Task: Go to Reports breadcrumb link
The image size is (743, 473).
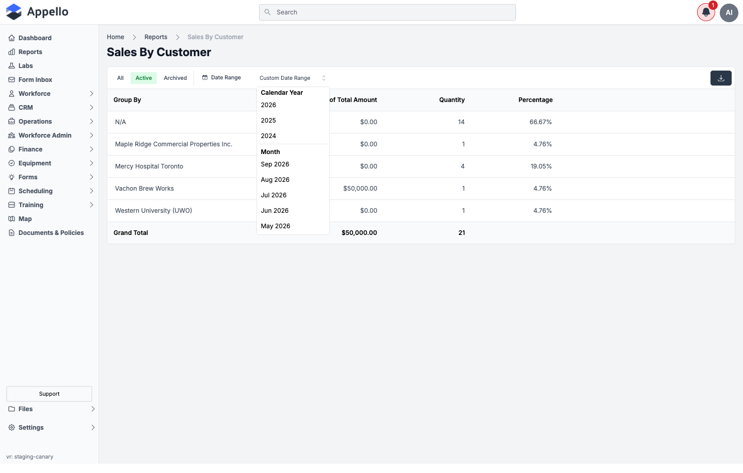Action: (156, 37)
